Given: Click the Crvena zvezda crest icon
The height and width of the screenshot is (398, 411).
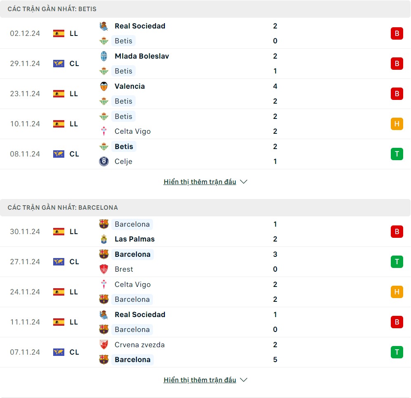Looking at the screenshot, I should pyautogui.click(x=104, y=345).
